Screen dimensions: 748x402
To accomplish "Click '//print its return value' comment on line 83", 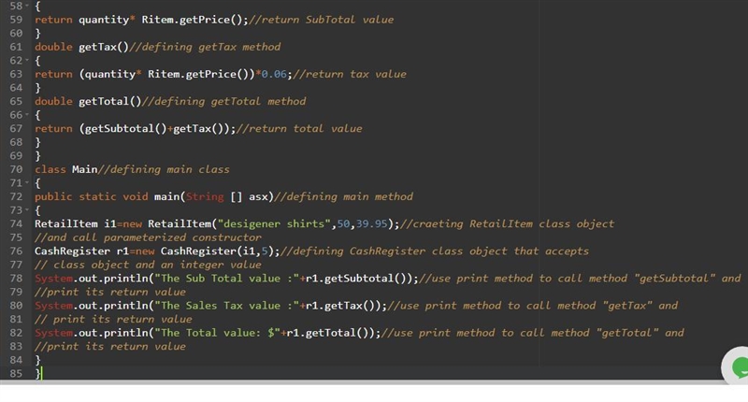I will coord(110,347).
